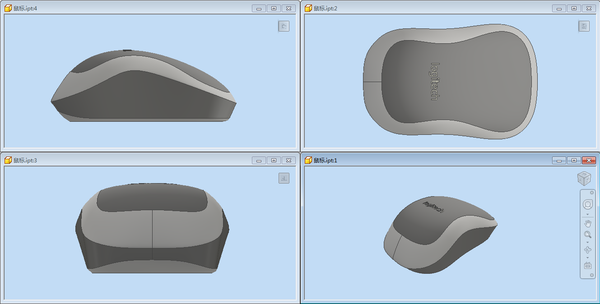Expand the orbit options arrow
600x304 pixels.
coord(587,258)
